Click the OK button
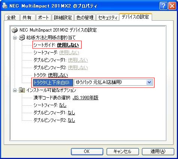Viewport: 178px width, 159px height. (x=87, y=151)
